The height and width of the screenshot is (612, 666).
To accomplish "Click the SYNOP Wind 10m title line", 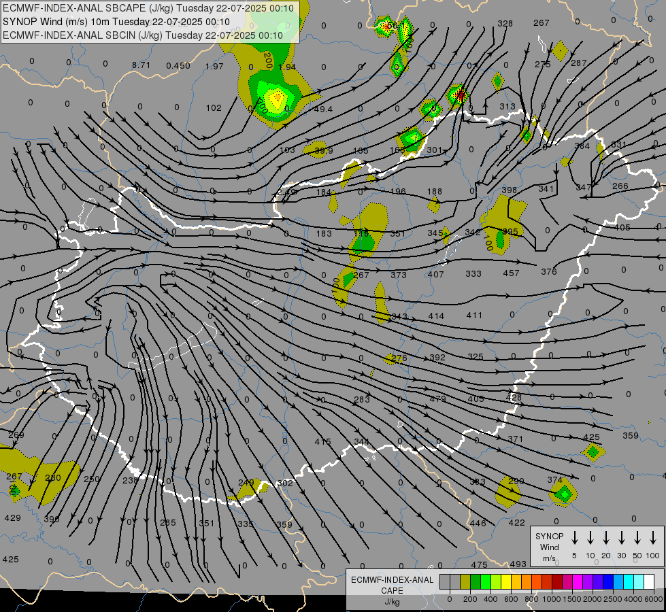I will pyautogui.click(x=116, y=22).
